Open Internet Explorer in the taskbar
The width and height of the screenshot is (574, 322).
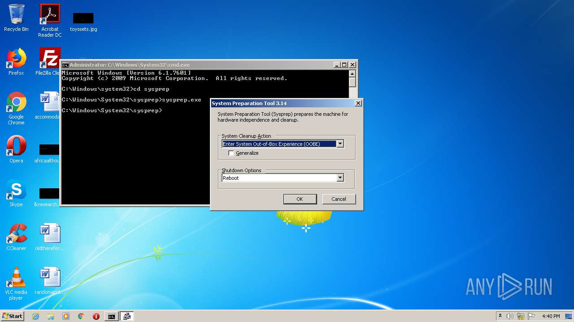click(35, 316)
